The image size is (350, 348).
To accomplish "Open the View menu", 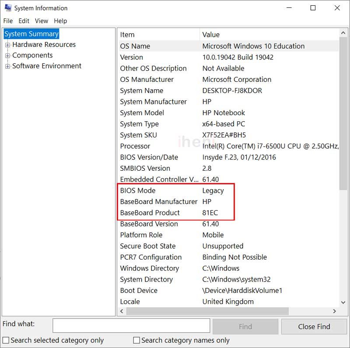I will point(42,21).
